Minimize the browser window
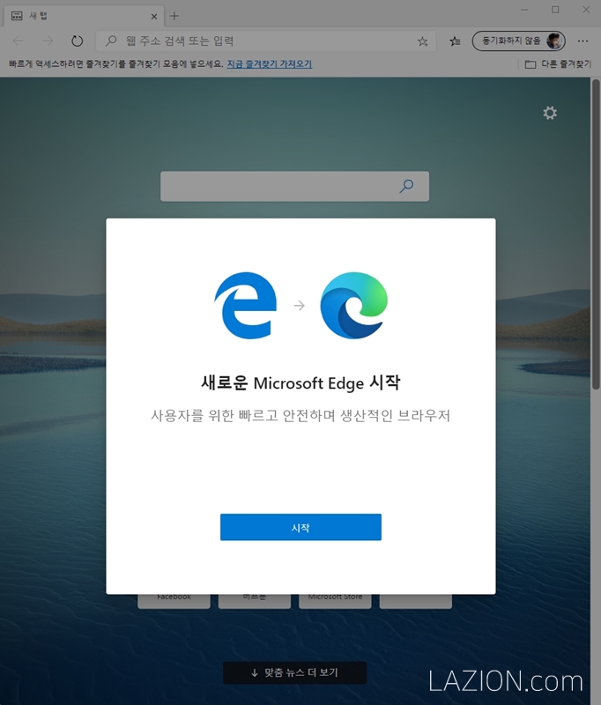This screenshot has height=705, width=601. pos(524,10)
